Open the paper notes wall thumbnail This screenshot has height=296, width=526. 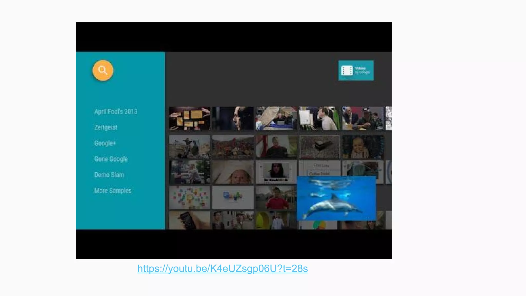190,118
